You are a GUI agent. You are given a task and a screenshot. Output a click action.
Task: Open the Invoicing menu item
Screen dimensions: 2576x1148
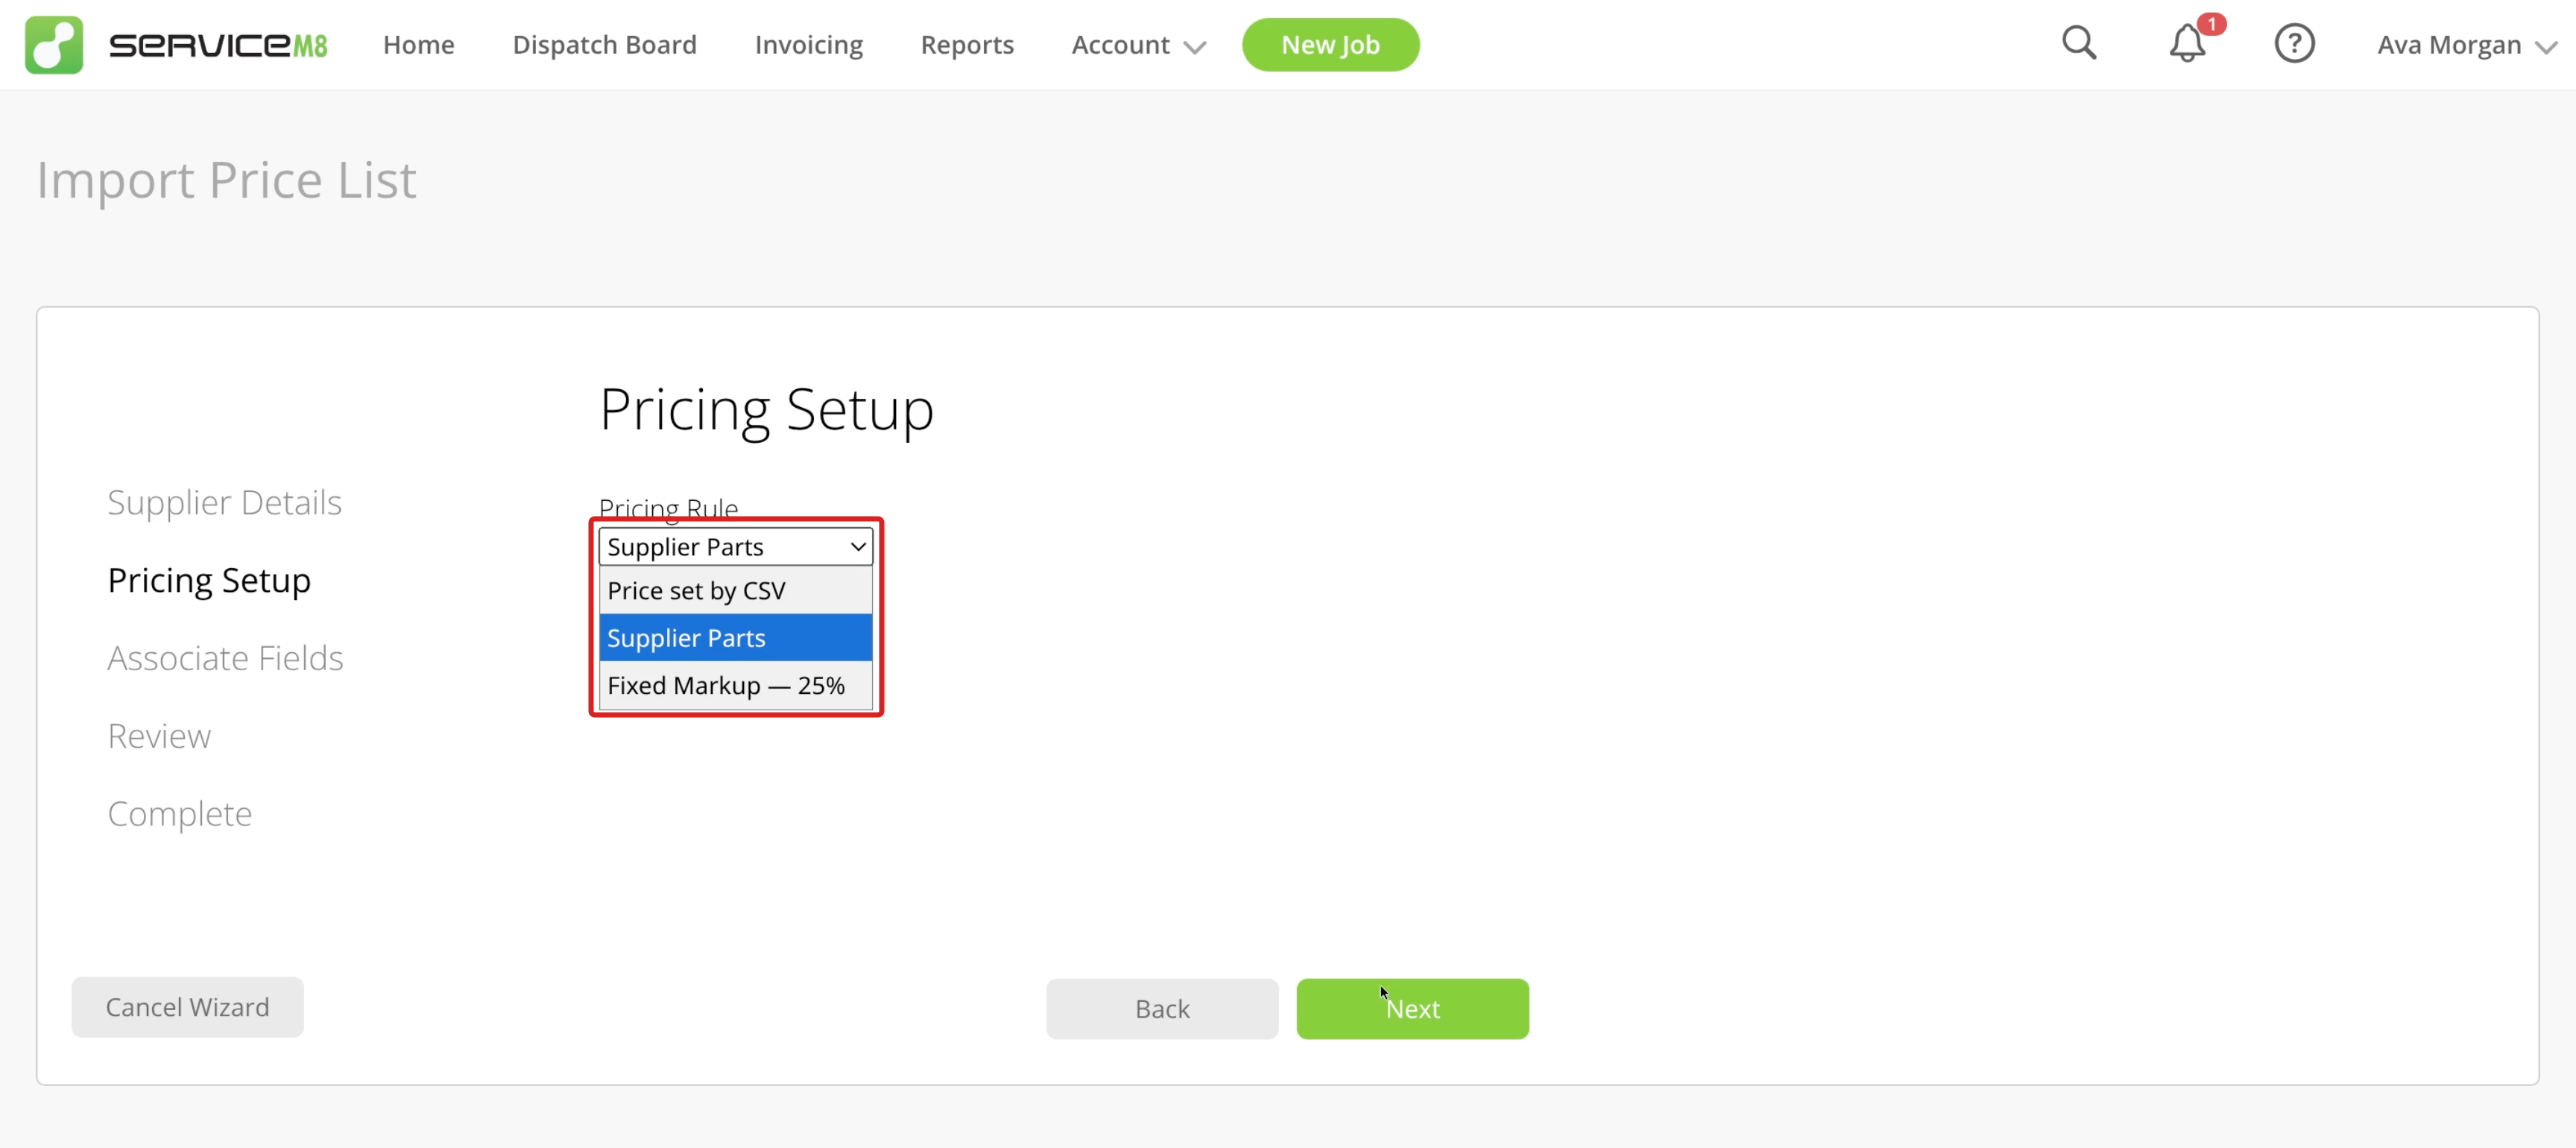tap(808, 45)
